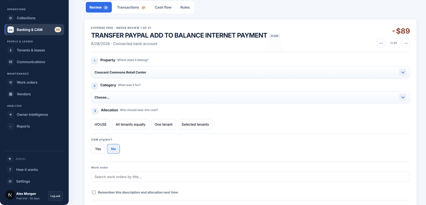Switch to the Rules tab
Viewport: 426px width, 205px height.
[x=185, y=7]
